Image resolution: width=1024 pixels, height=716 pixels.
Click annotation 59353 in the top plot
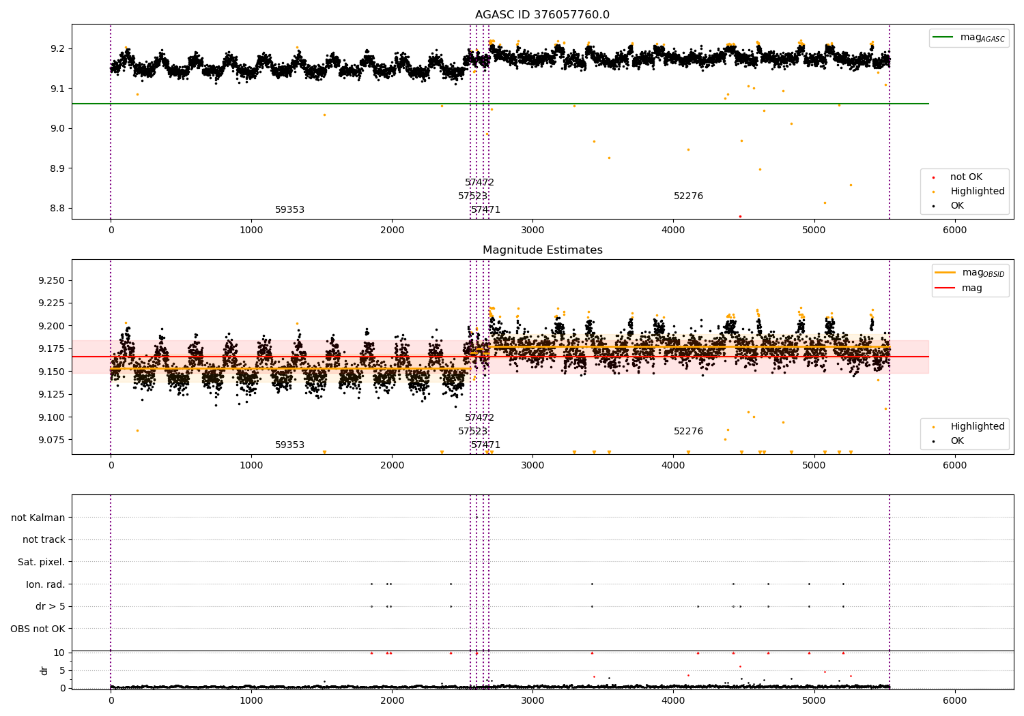click(x=290, y=210)
